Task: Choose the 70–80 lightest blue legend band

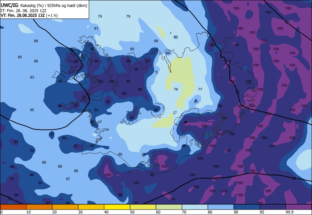Action: click(x=195, y=207)
